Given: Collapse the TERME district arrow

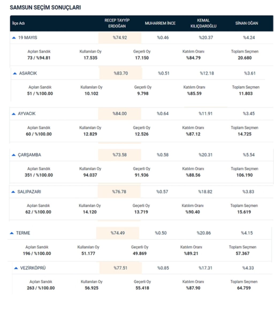Looking at the screenshot, I should (12, 233).
